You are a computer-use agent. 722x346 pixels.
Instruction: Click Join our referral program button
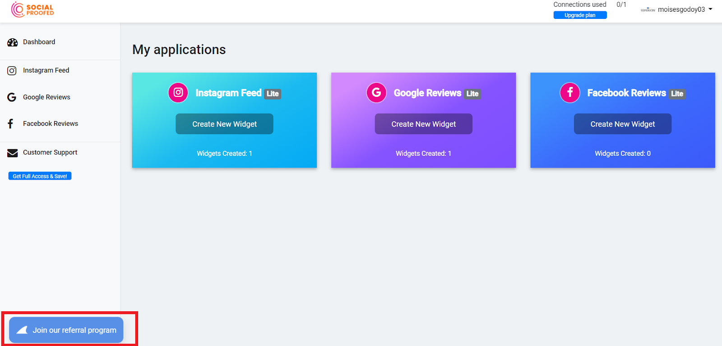(x=66, y=330)
